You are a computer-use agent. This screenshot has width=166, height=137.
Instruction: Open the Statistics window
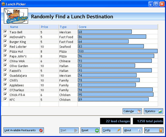click(x=153, y=111)
